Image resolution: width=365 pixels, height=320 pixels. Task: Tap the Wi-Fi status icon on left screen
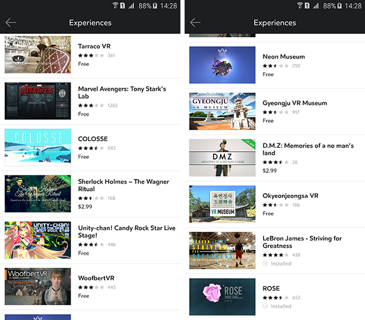click(115, 5)
